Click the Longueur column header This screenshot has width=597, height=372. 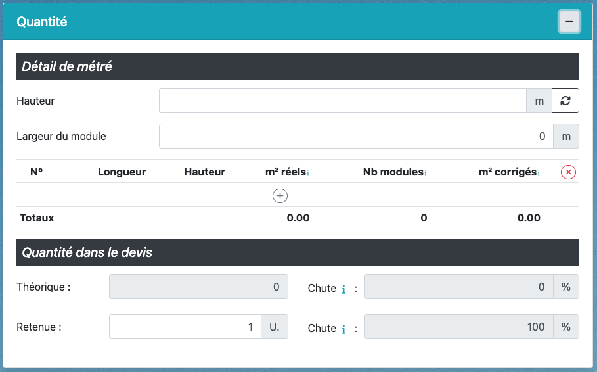pyautogui.click(x=122, y=172)
